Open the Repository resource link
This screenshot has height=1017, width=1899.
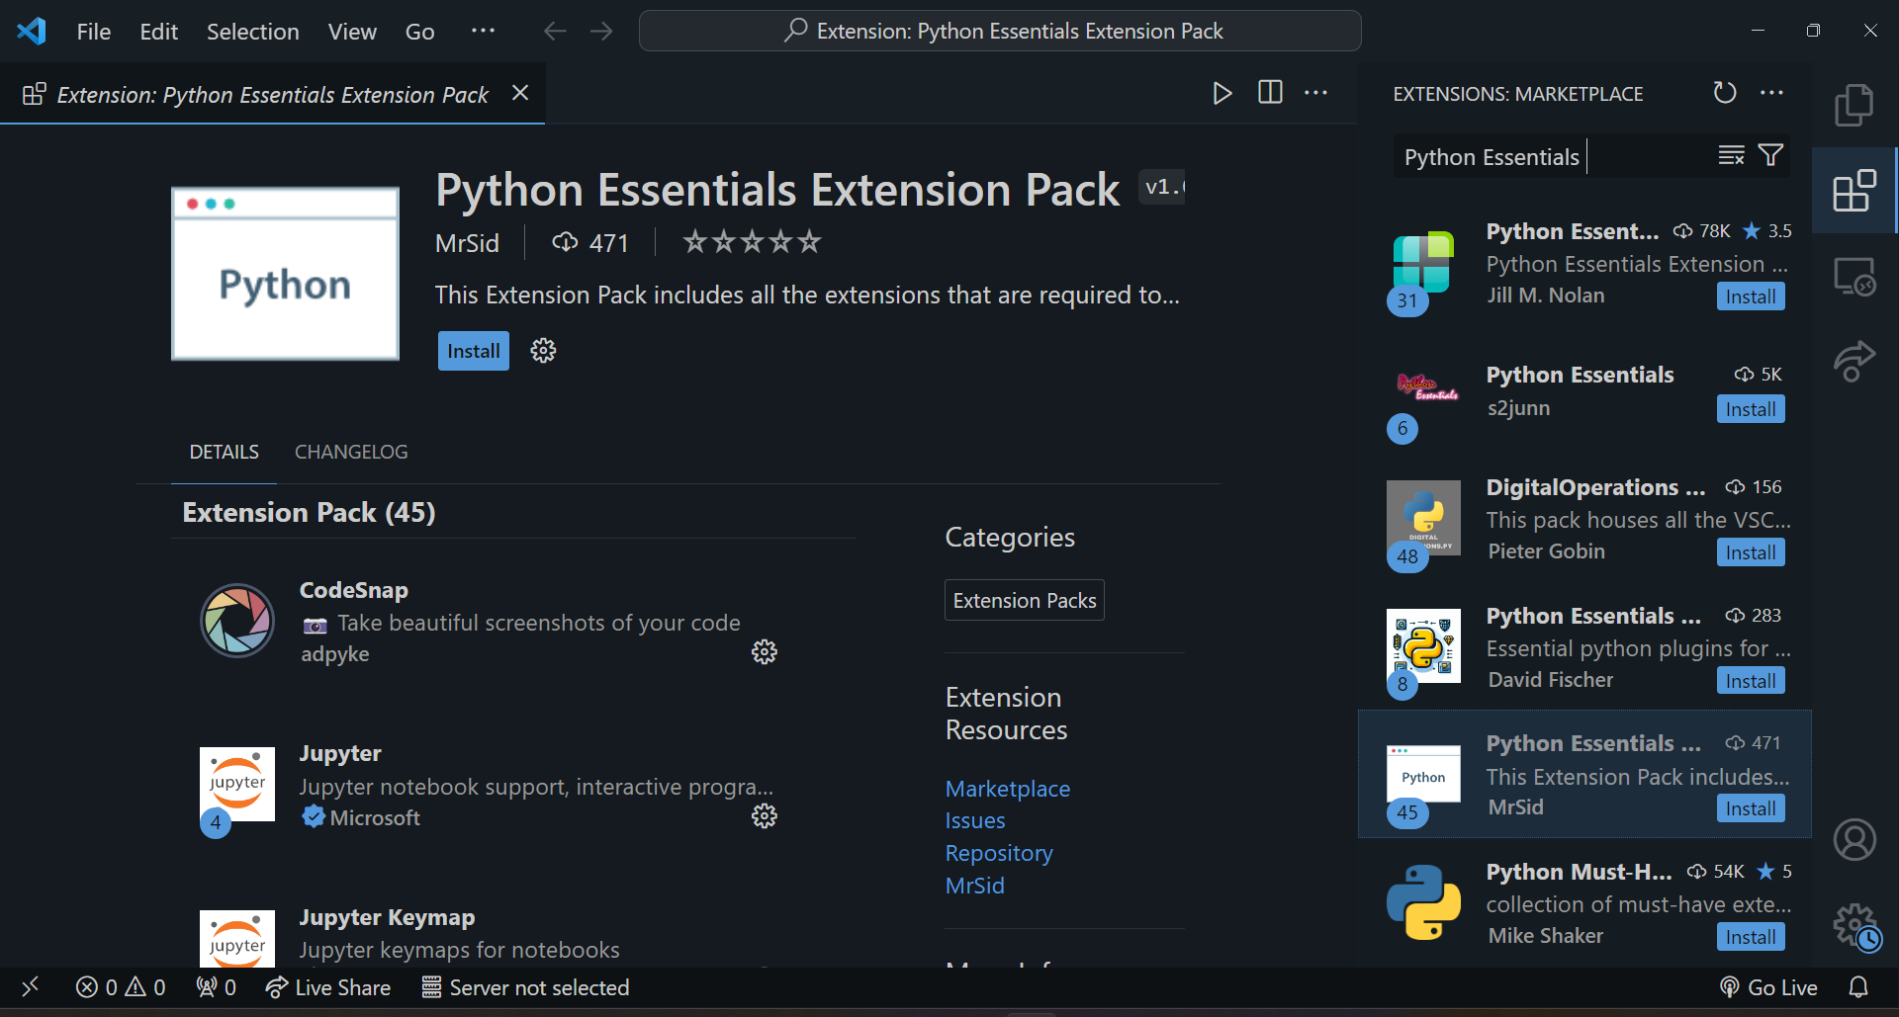999,853
